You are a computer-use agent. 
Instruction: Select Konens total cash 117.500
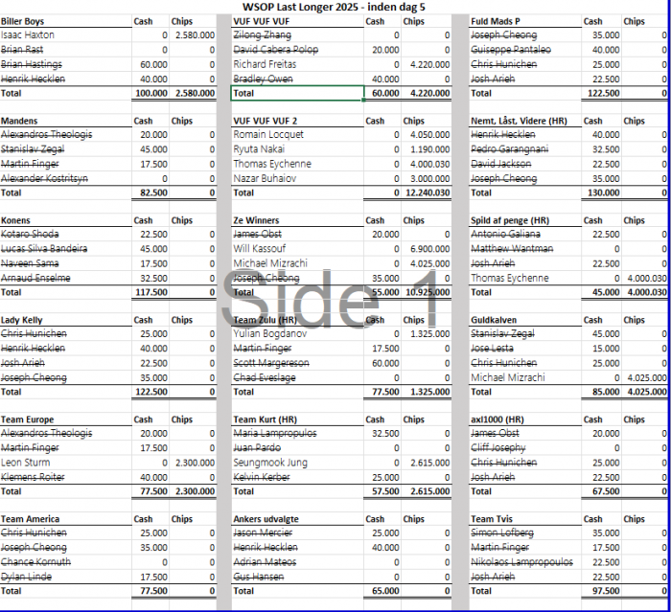click(151, 292)
